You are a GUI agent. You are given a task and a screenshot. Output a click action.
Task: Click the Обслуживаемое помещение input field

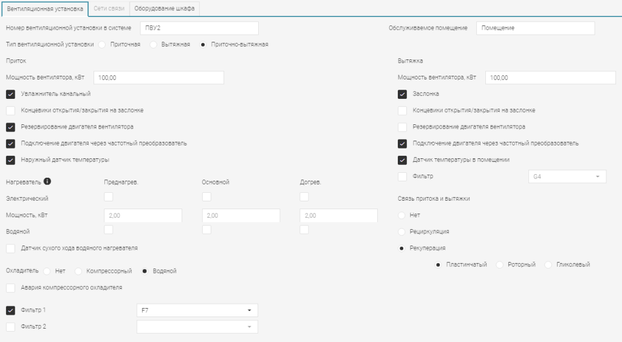click(x=535, y=28)
